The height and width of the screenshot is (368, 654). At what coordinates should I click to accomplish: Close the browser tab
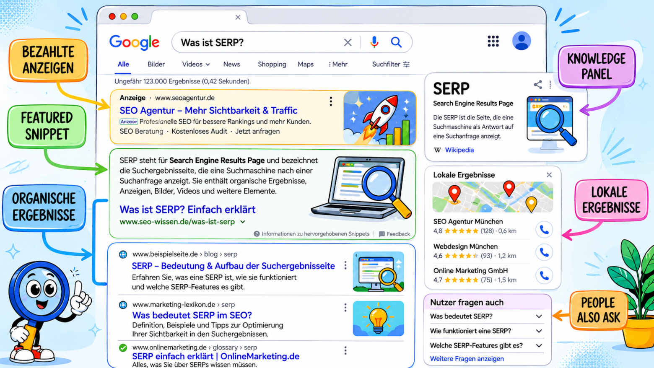pos(238,17)
